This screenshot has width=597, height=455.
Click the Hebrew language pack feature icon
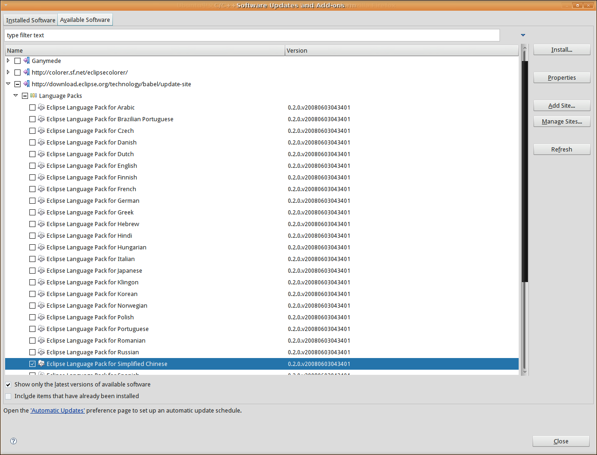pos(42,224)
